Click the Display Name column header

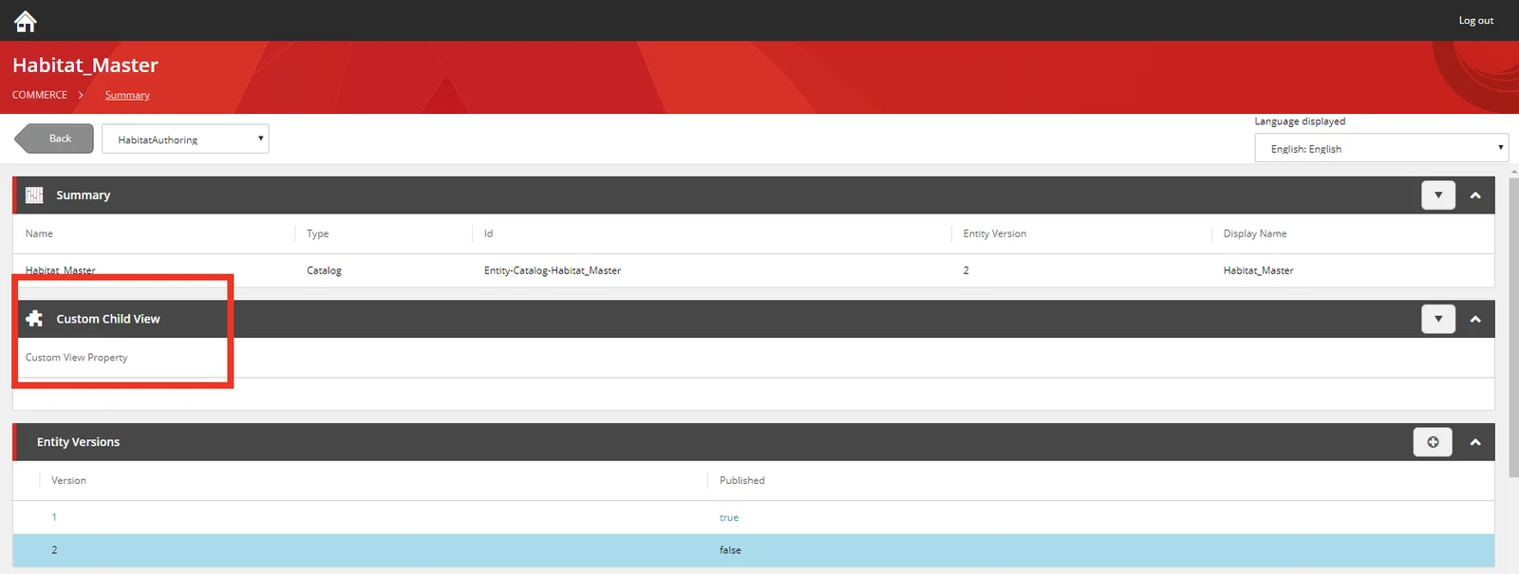tap(1255, 233)
